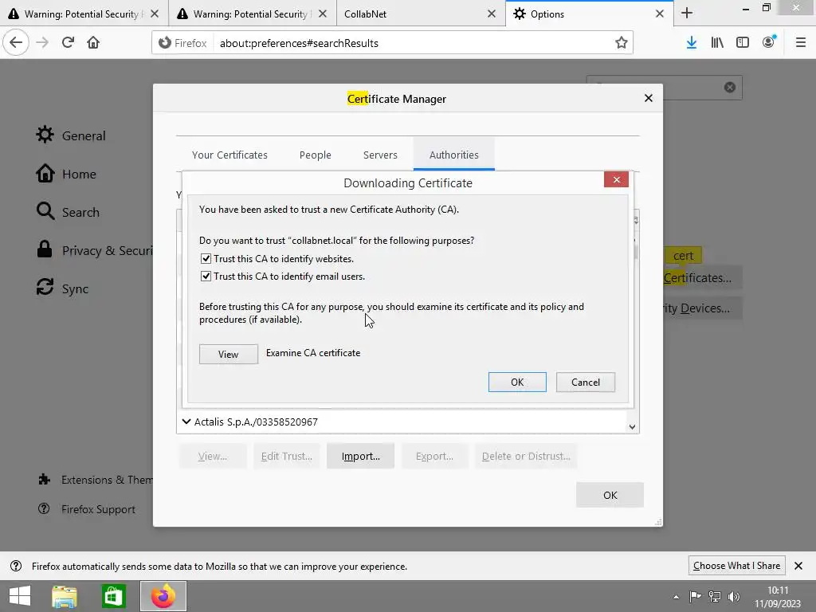
Task: Open the Store app from taskbar
Action: click(113, 596)
